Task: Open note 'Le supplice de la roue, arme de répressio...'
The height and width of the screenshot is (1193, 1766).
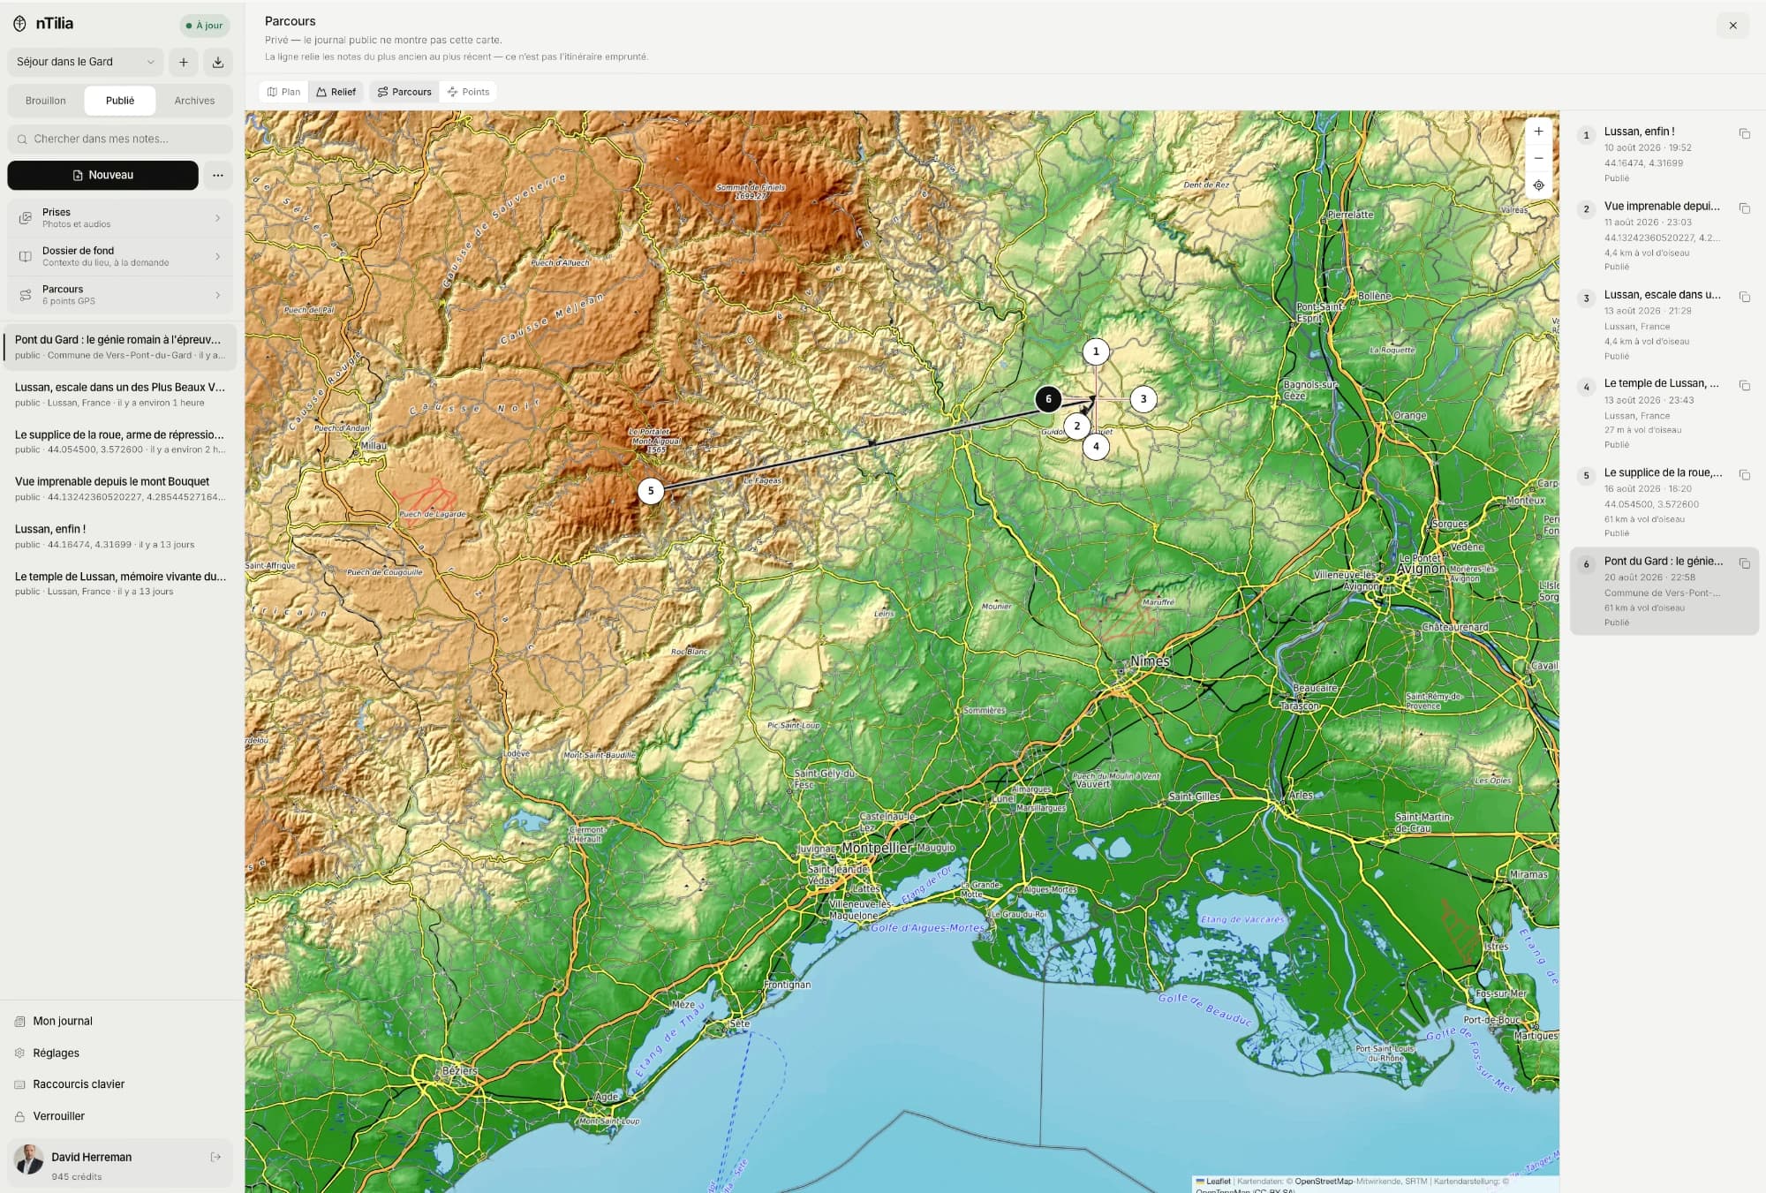Action: coord(120,442)
